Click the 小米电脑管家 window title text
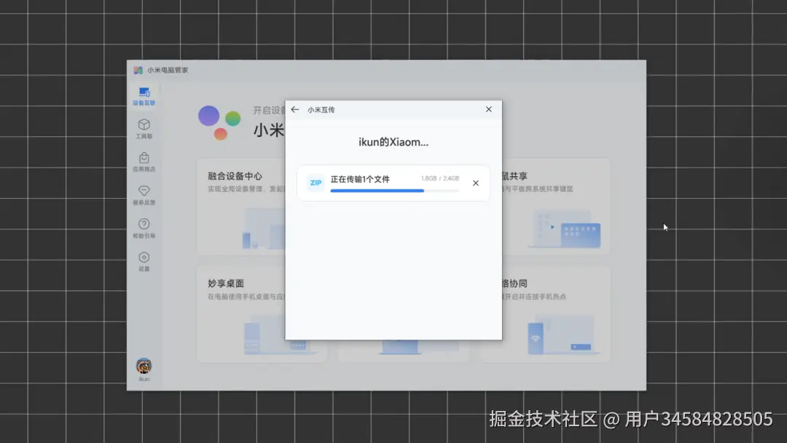Viewport: 787px width, 443px height. 168,70
